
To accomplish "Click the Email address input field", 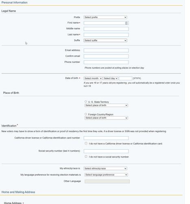I will pos(106,51).
